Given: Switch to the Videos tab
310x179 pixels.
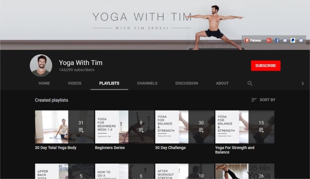Looking at the screenshot, I should pos(74,83).
